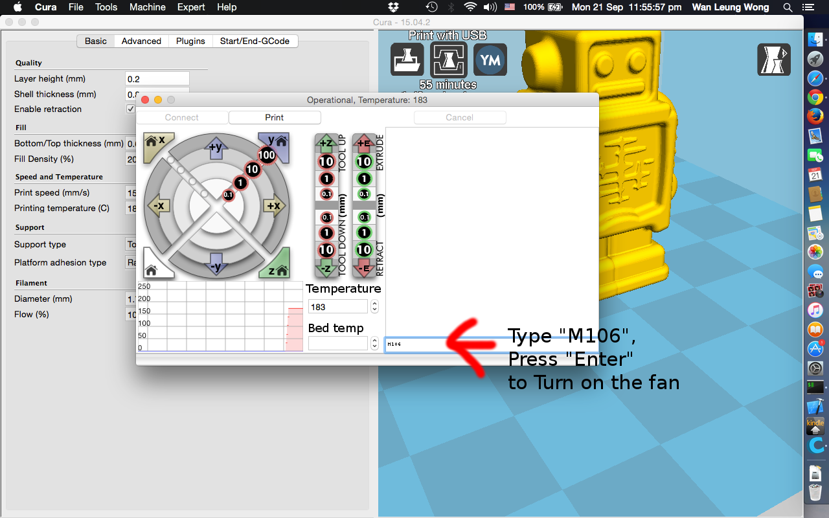Jog -Y arrow on the control wheel
Image resolution: width=829 pixels, height=518 pixels.
tap(216, 265)
